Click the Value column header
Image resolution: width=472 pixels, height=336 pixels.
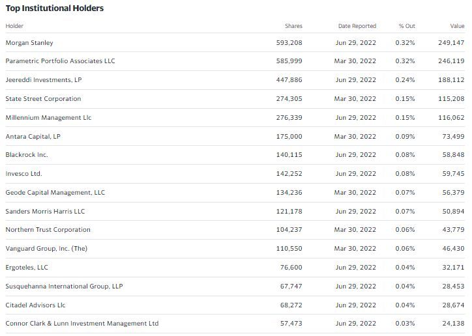click(457, 26)
